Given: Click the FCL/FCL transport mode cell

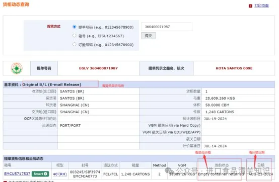Looking at the screenshot, I should click(110, 174).
